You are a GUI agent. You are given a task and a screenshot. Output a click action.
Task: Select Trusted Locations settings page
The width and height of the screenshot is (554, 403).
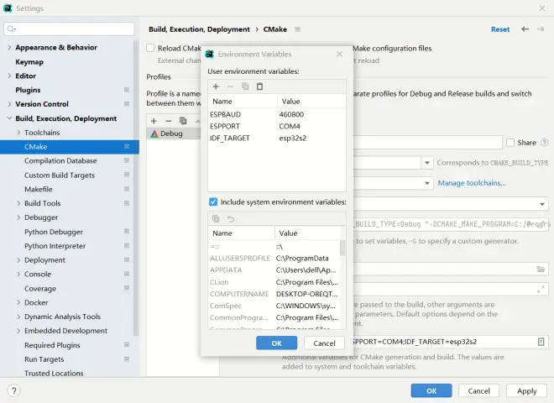(x=54, y=373)
